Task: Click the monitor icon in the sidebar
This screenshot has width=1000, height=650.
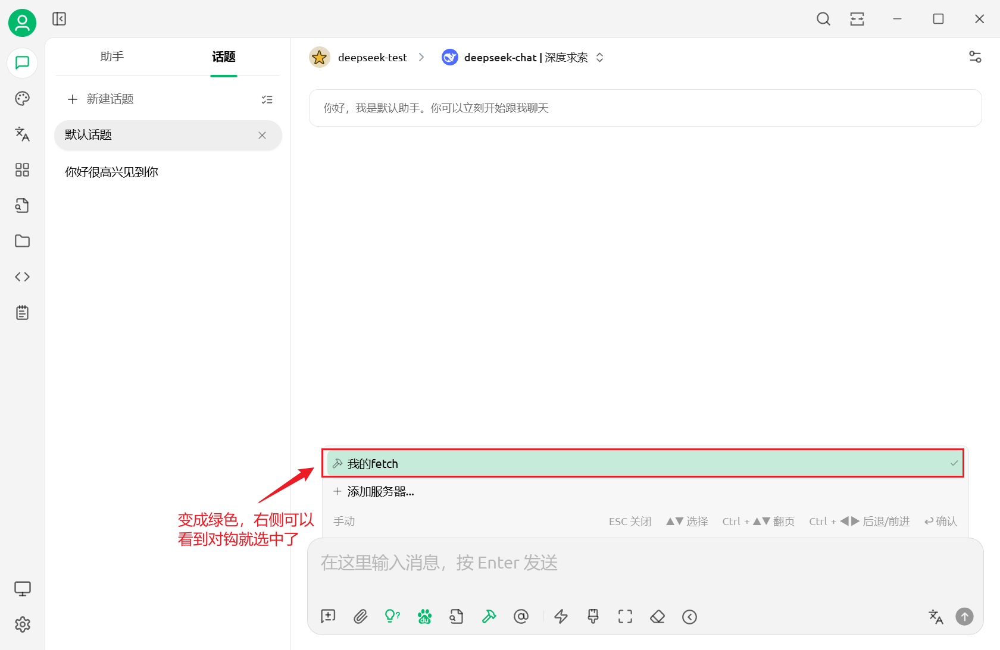Action: point(23,589)
